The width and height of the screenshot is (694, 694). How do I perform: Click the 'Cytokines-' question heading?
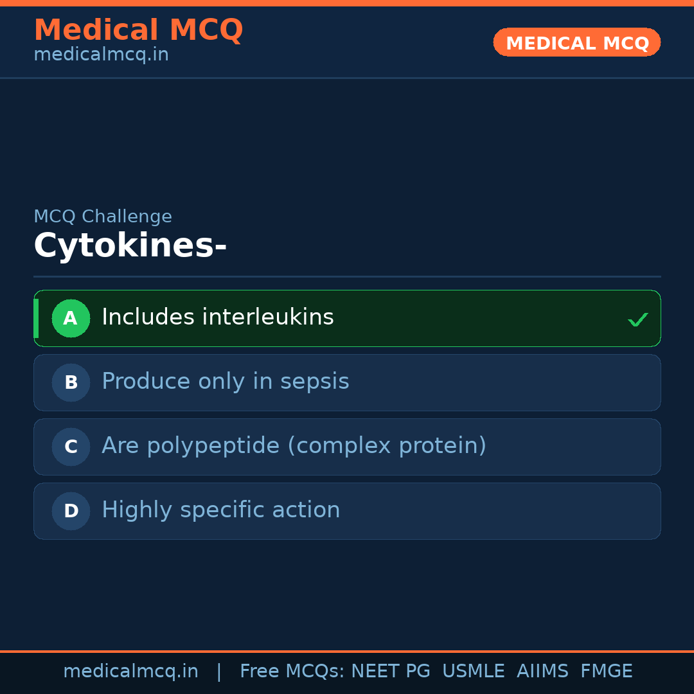coord(130,246)
